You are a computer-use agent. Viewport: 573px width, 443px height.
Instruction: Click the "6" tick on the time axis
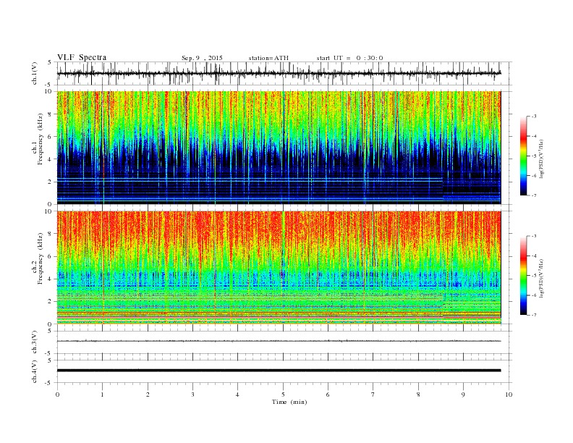coord(328,395)
